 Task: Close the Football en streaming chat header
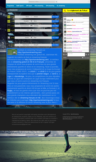tap(89, 13)
